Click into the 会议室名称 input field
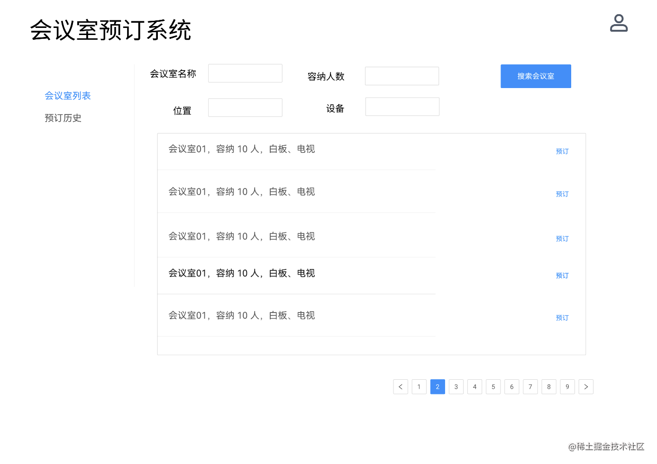The height and width of the screenshot is (464, 657). tap(245, 73)
